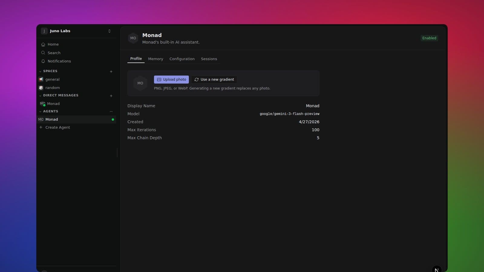Click the Created date 4/27/2026

(309, 122)
